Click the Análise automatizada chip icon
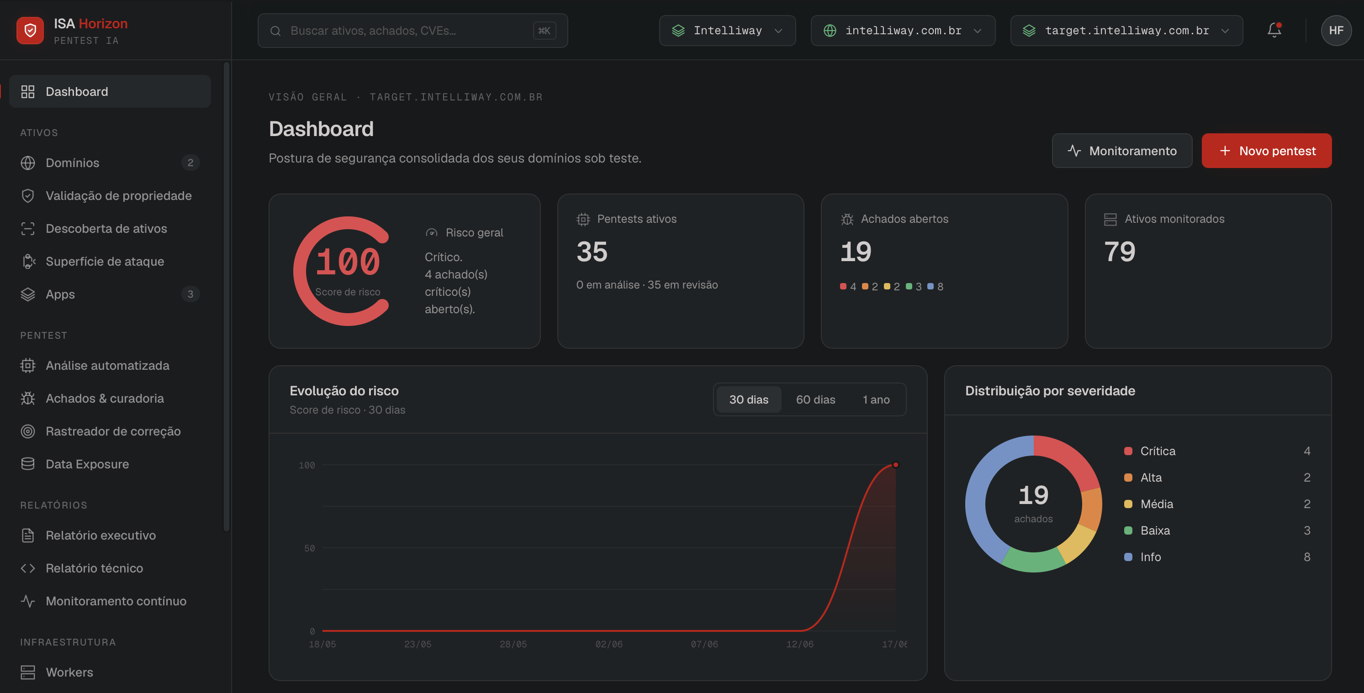The width and height of the screenshot is (1364, 693). click(27, 366)
